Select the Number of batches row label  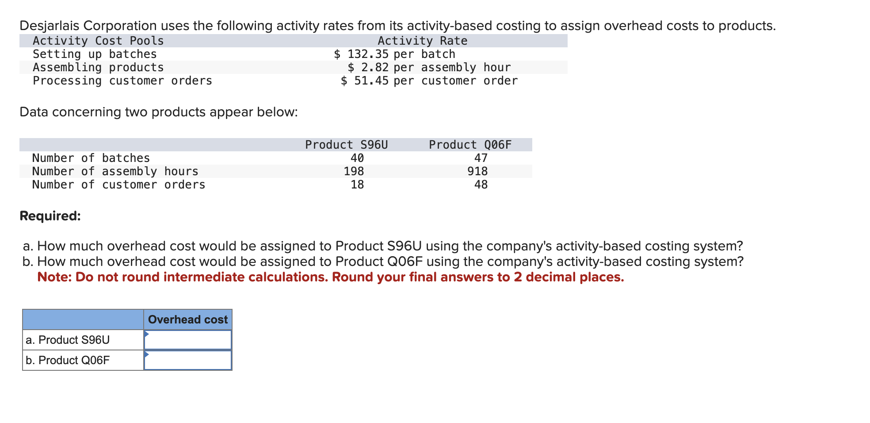coord(91,158)
